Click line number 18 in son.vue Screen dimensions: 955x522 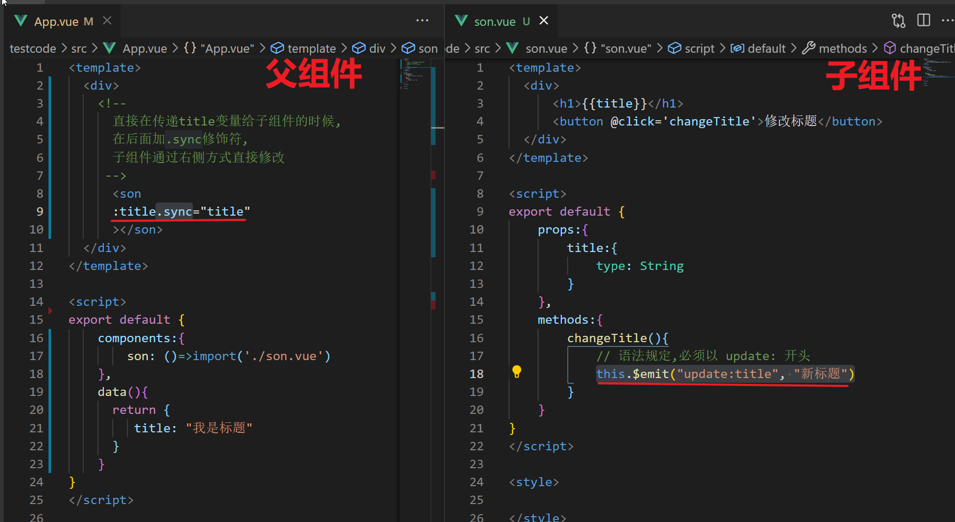pos(476,374)
